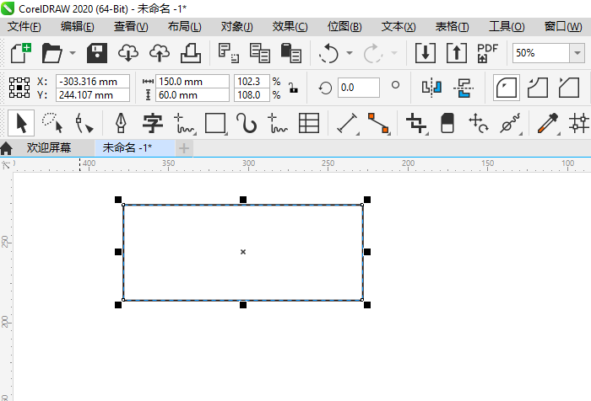The height and width of the screenshot is (401, 591).
Task: Click the rotation angle field
Action: 359,88
